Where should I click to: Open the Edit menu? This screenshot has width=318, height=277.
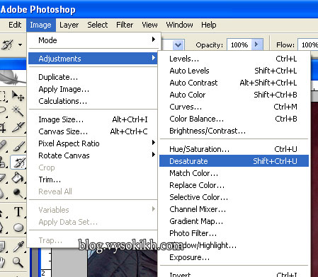15,25
